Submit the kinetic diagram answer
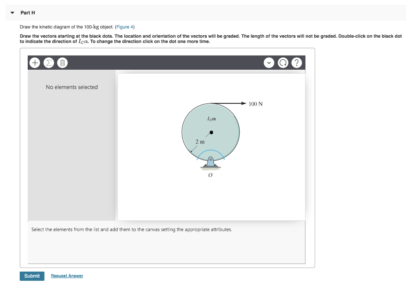The height and width of the screenshot is (286, 411). tap(32, 276)
